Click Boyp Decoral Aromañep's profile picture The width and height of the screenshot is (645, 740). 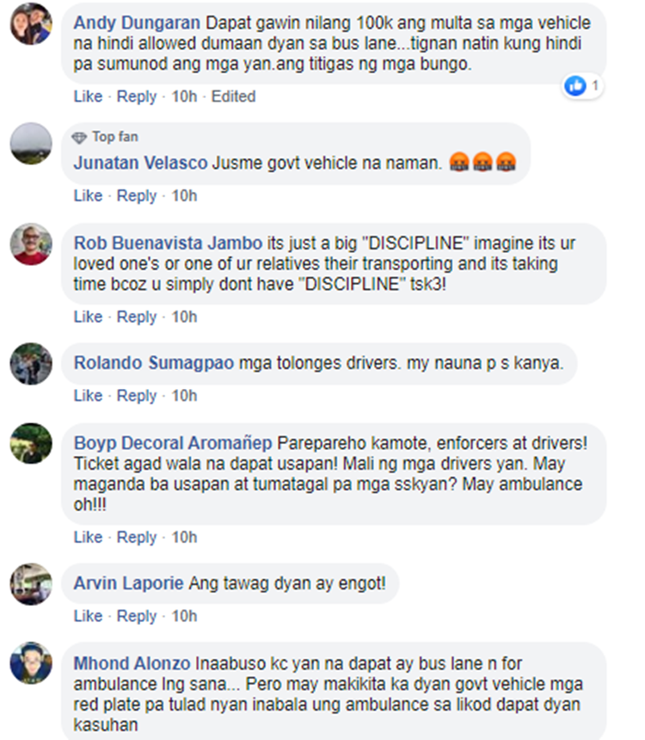(31, 443)
